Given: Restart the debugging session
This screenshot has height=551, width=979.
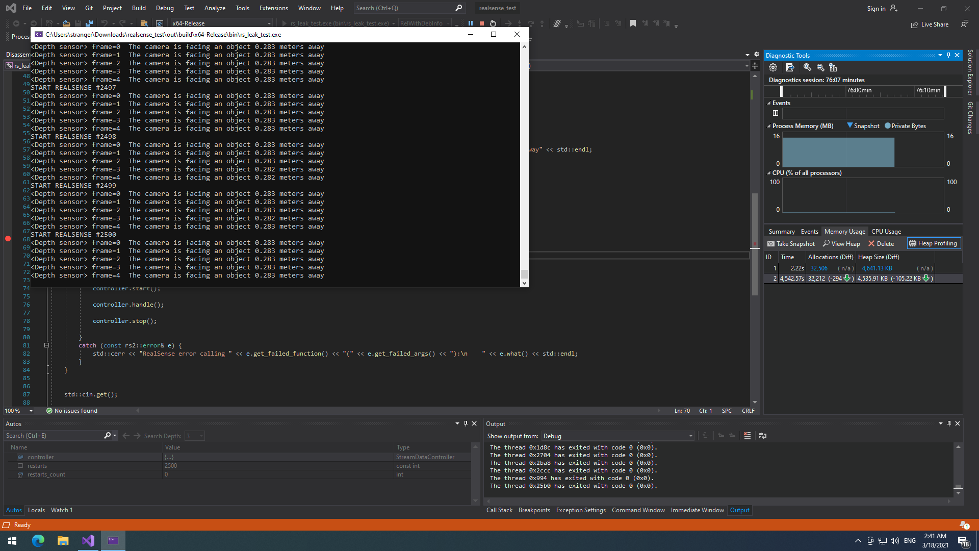Looking at the screenshot, I should click(x=493, y=23).
